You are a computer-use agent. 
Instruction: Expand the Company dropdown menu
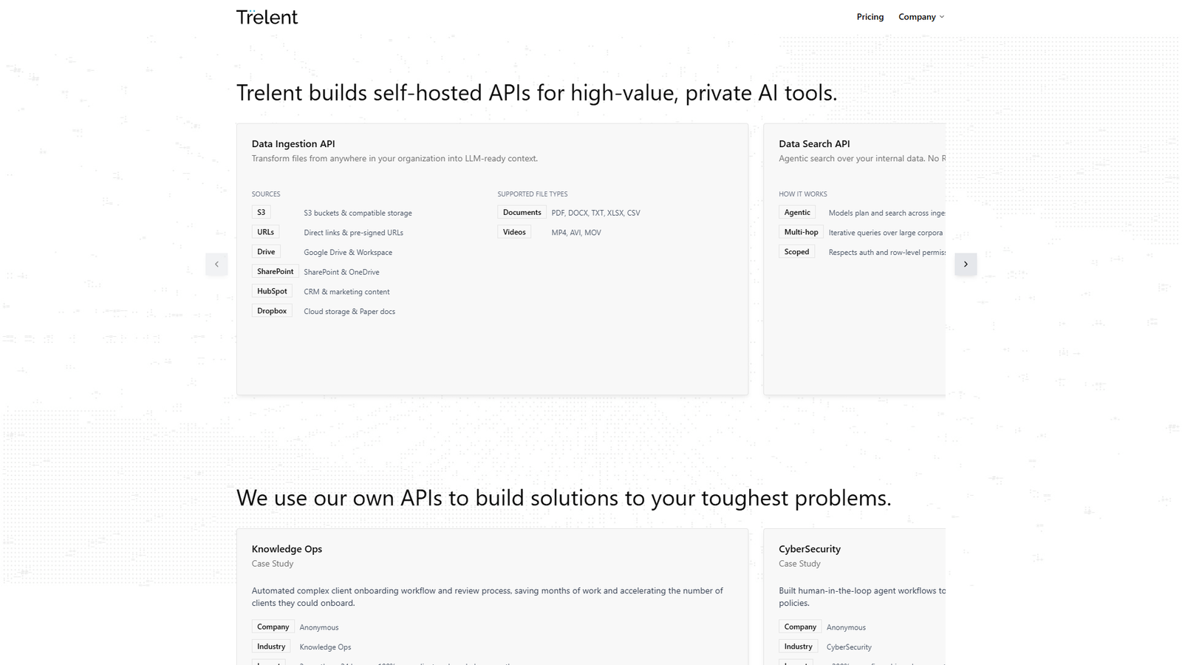point(920,17)
